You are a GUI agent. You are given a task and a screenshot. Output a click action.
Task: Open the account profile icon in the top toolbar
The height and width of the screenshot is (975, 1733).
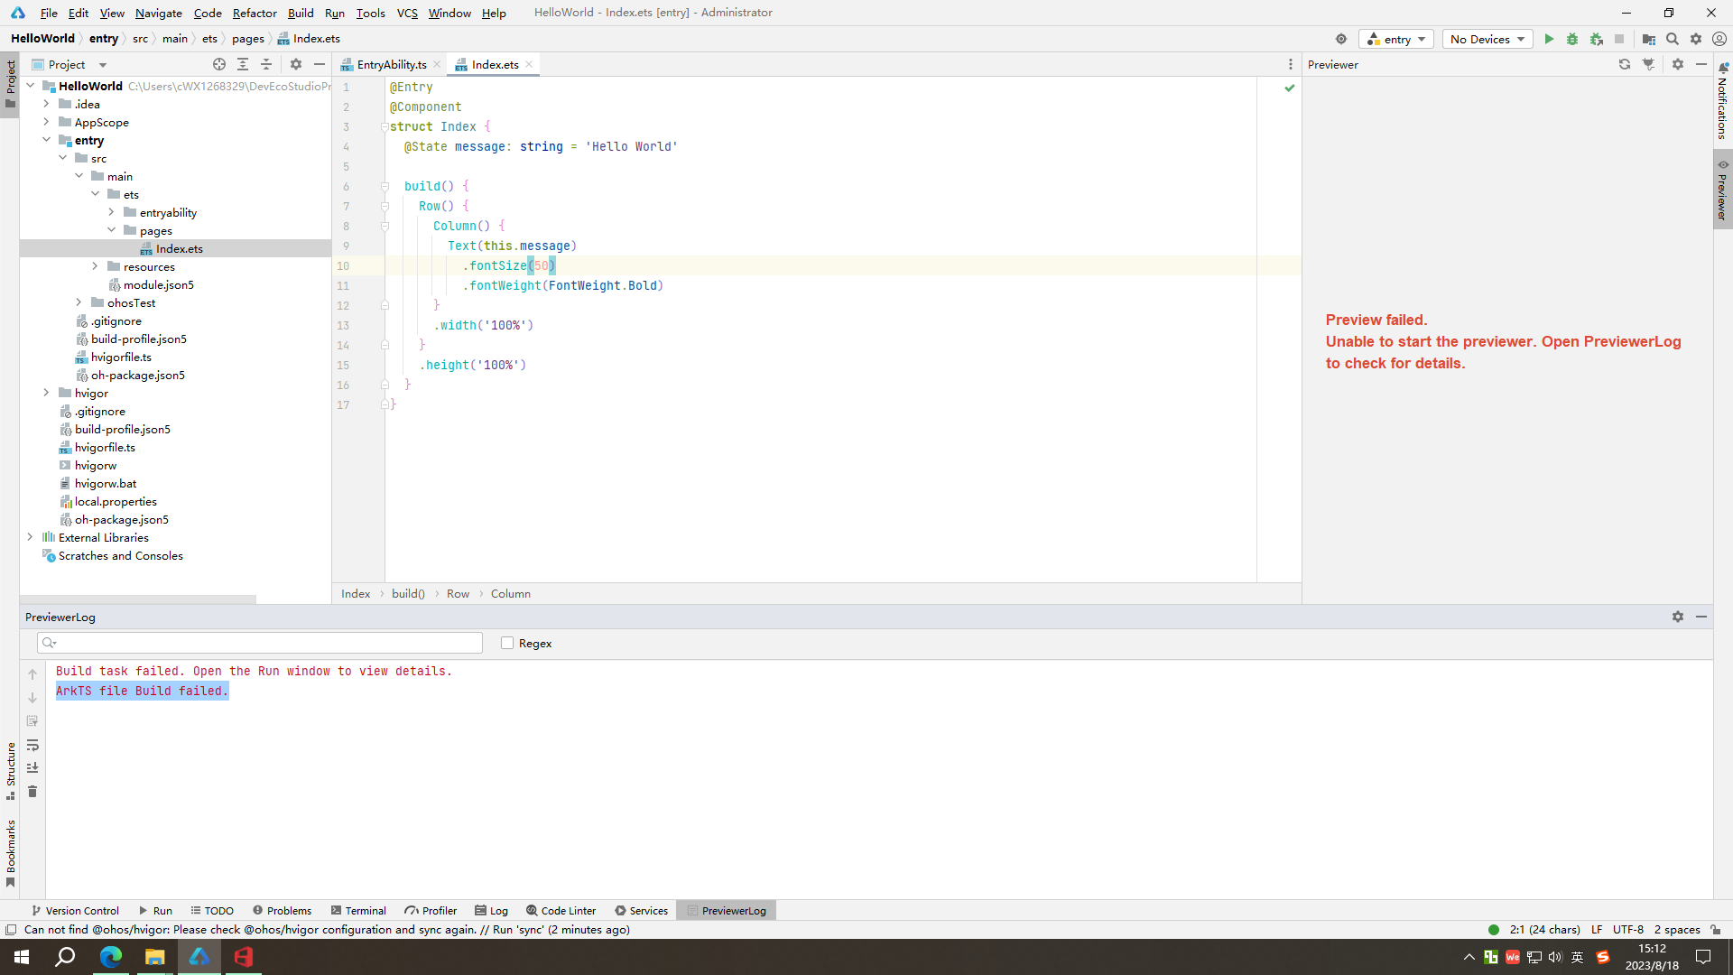pos(1719,39)
